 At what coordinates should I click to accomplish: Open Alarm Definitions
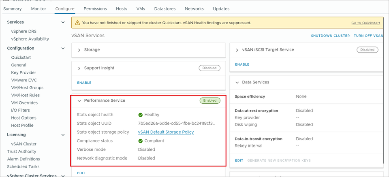click(24, 159)
